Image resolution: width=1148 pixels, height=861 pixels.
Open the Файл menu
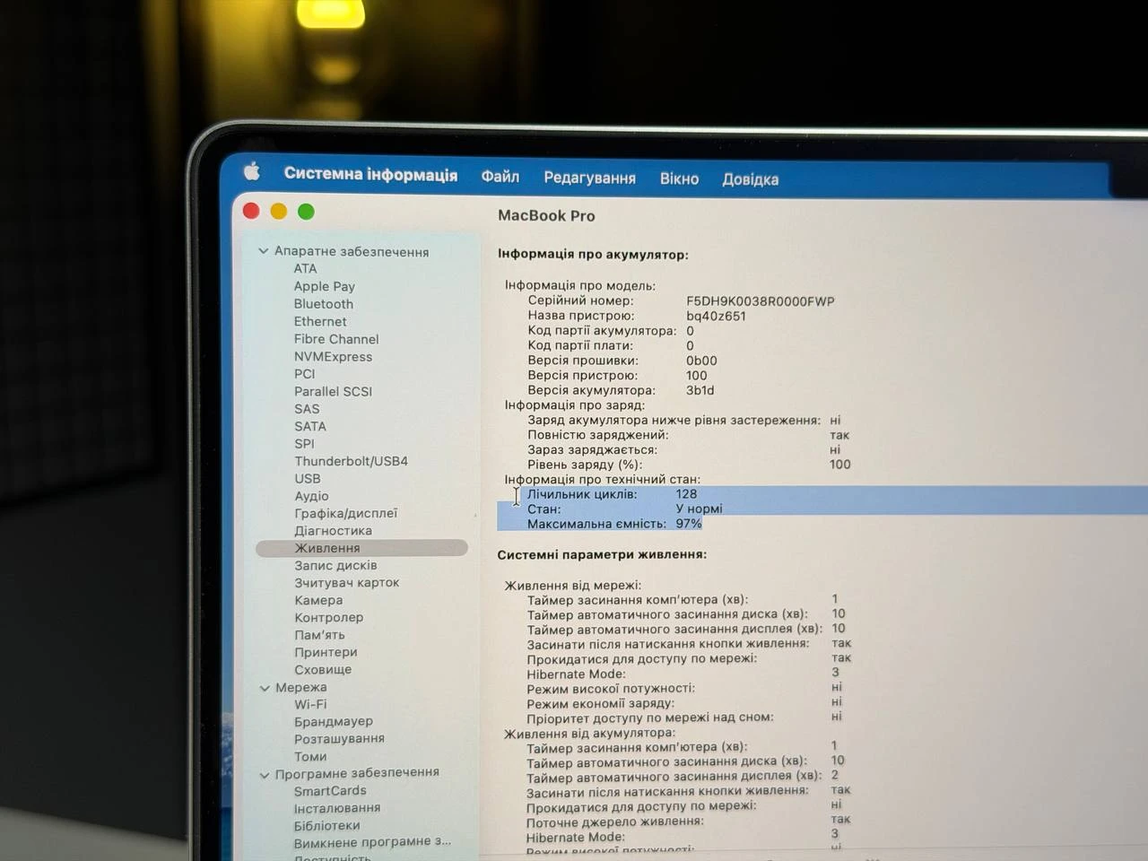click(500, 177)
